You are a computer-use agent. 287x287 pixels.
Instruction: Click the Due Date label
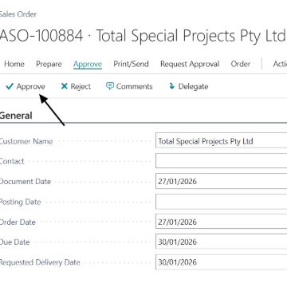(x=14, y=242)
